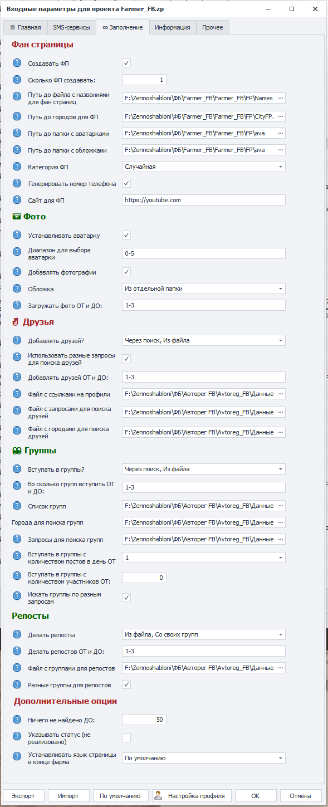
Task: Click Ничего не найдено ДО value field
Action: tap(144, 720)
